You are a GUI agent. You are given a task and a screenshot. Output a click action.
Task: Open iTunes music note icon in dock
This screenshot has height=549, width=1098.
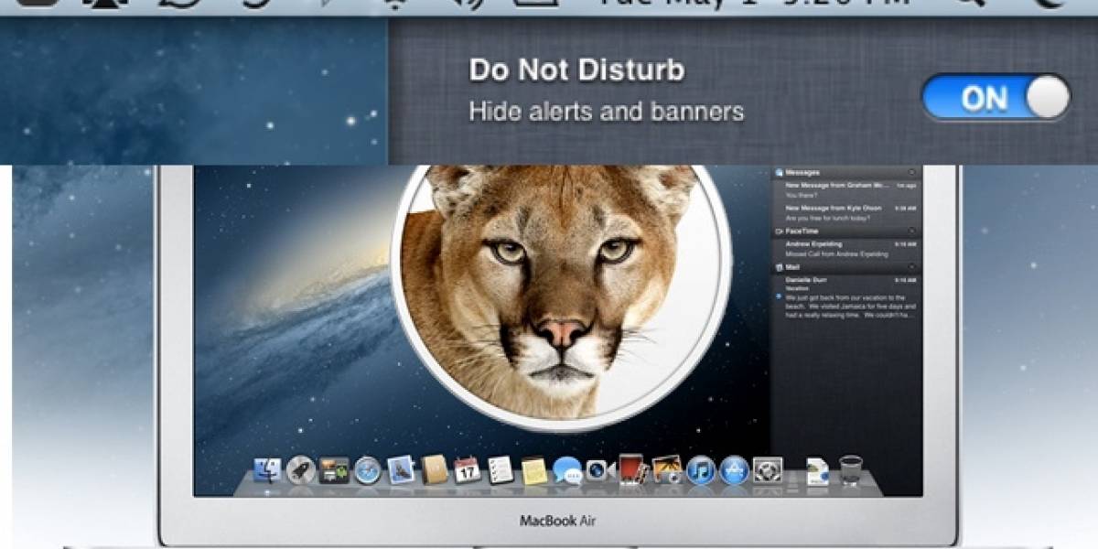(701, 470)
